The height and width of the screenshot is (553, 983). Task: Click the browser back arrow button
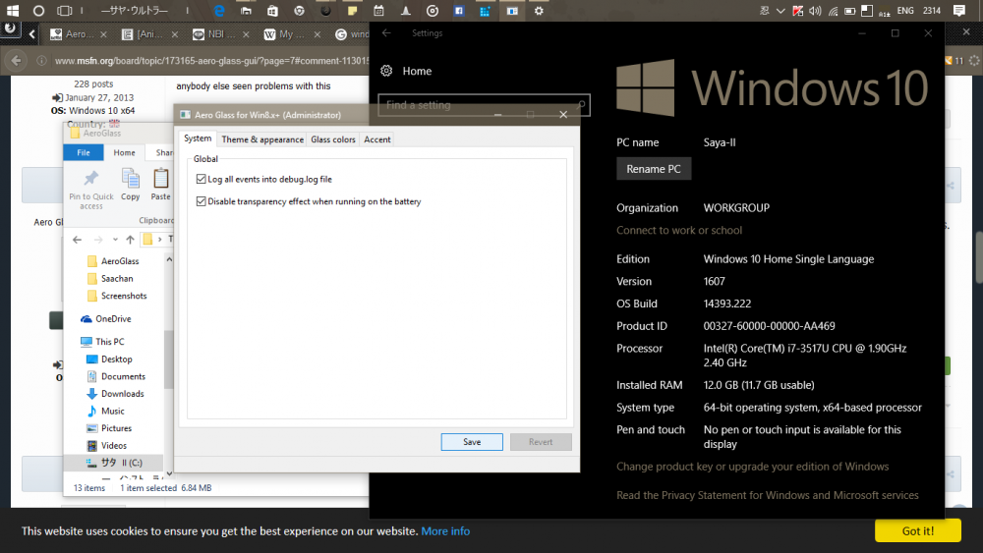tap(17, 61)
